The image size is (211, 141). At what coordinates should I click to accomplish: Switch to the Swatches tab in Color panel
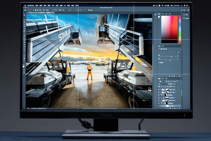tap(163, 14)
